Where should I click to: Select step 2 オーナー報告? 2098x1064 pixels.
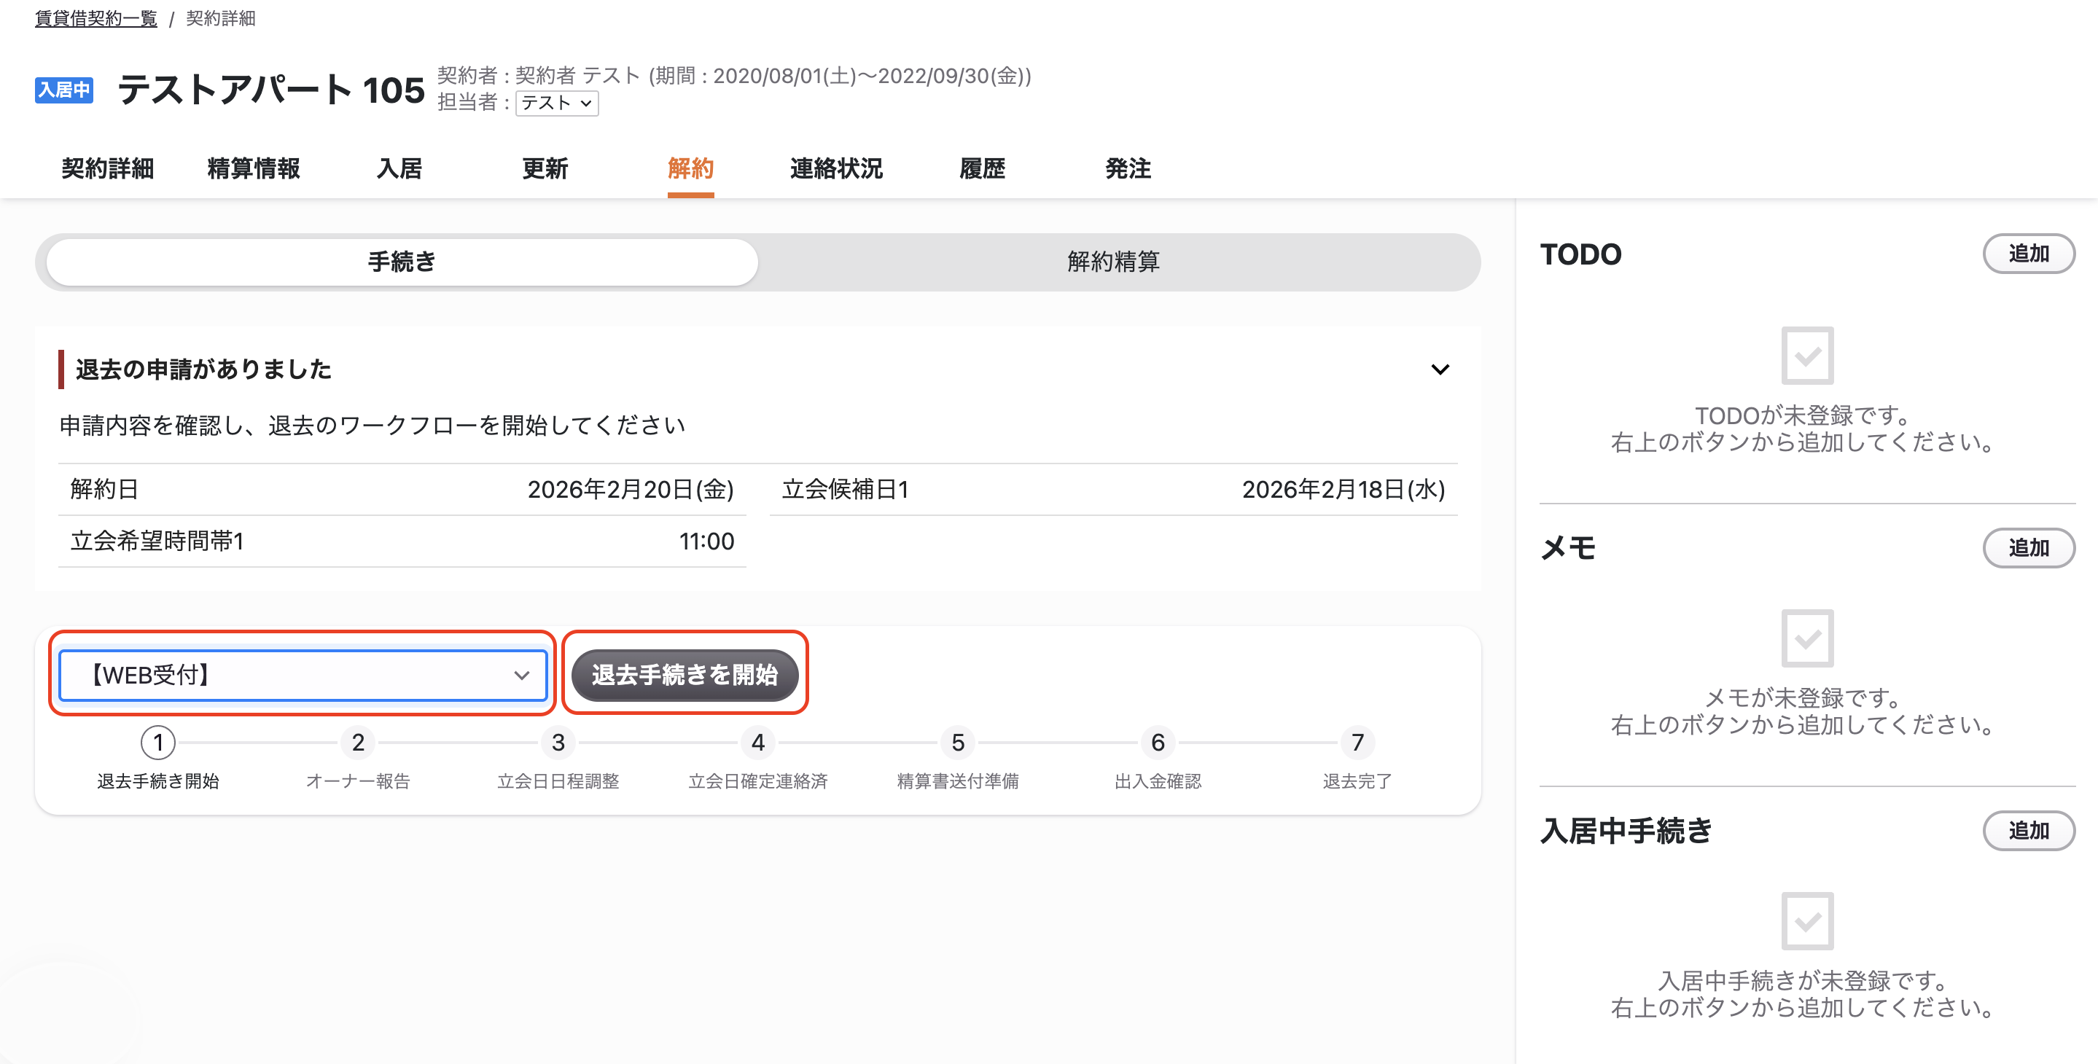pyautogui.click(x=359, y=759)
